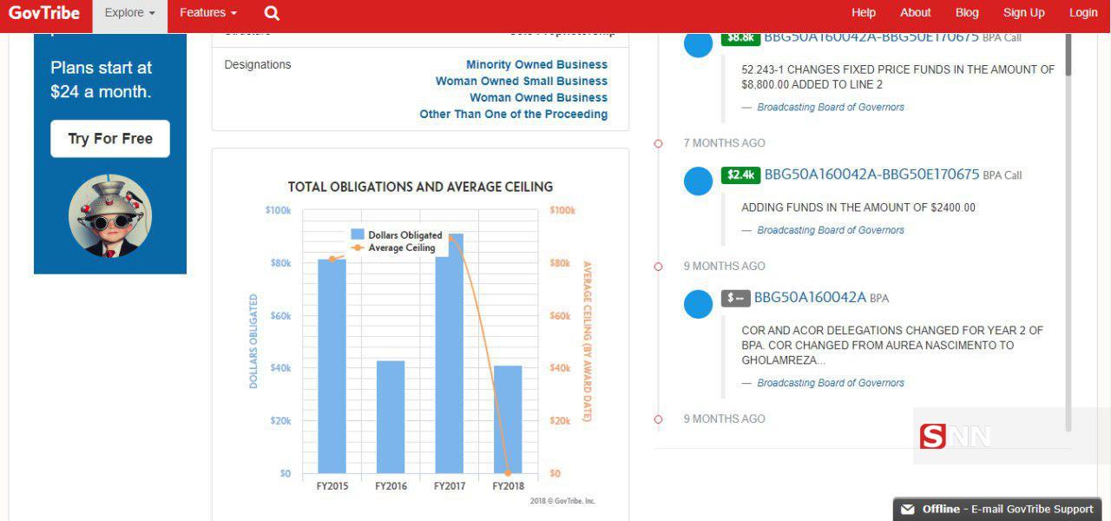
Task: Click the robot mascot avatar image
Action: click(110, 215)
